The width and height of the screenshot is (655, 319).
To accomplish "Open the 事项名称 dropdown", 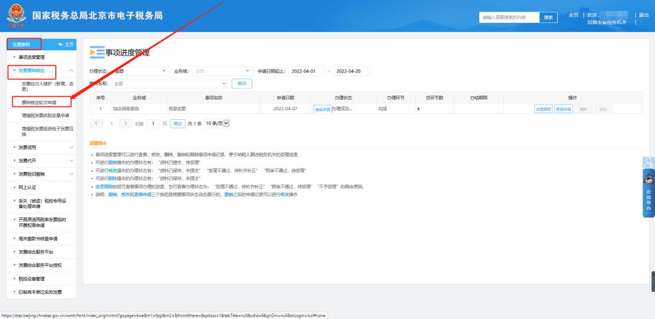I will (170, 84).
